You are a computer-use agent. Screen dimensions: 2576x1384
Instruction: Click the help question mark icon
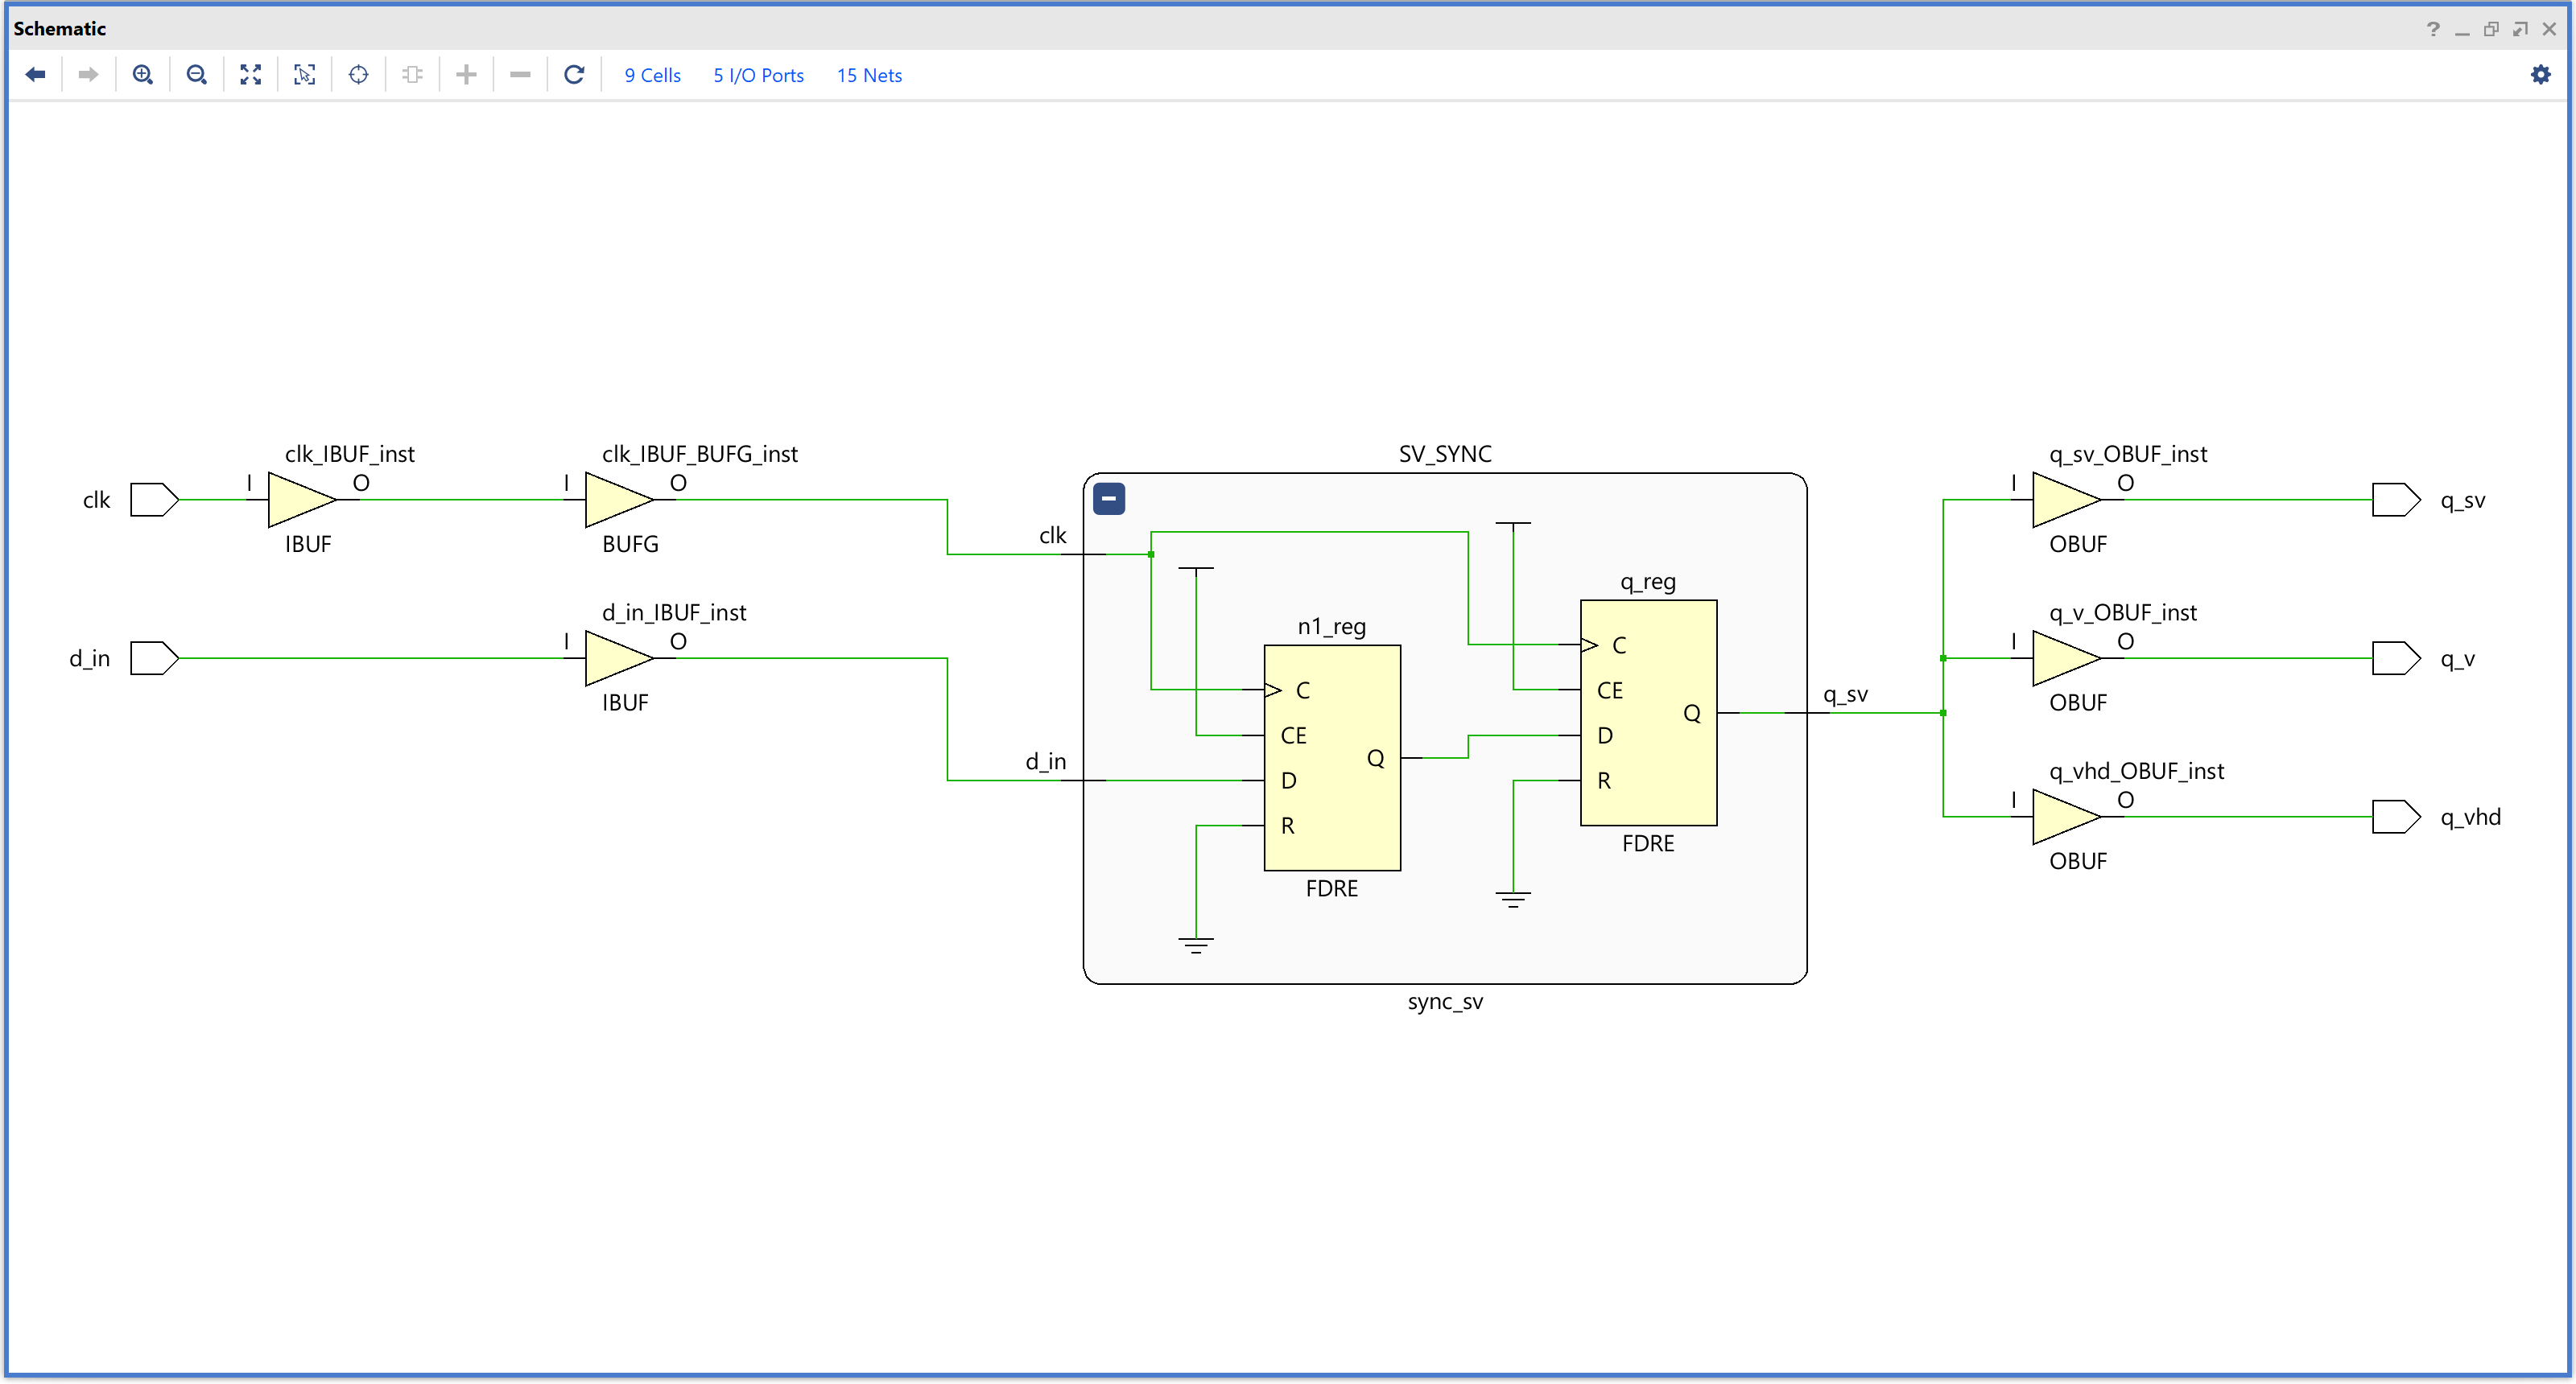point(2433,29)
